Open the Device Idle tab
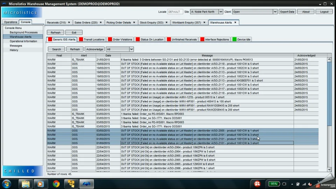This screenshot has height=189, width=336. coord(241,40)
